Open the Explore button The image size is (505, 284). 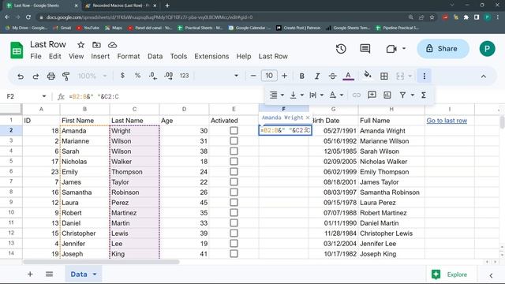450,275
